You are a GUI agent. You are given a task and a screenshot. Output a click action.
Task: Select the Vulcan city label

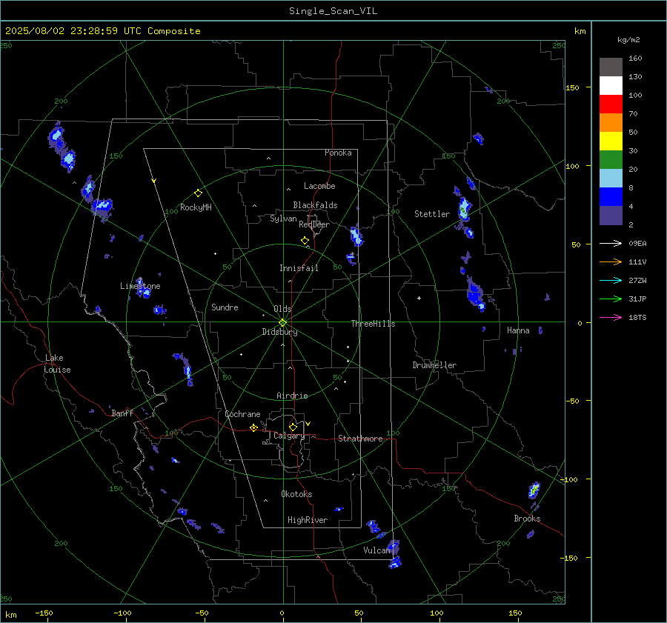click(376, 550)
